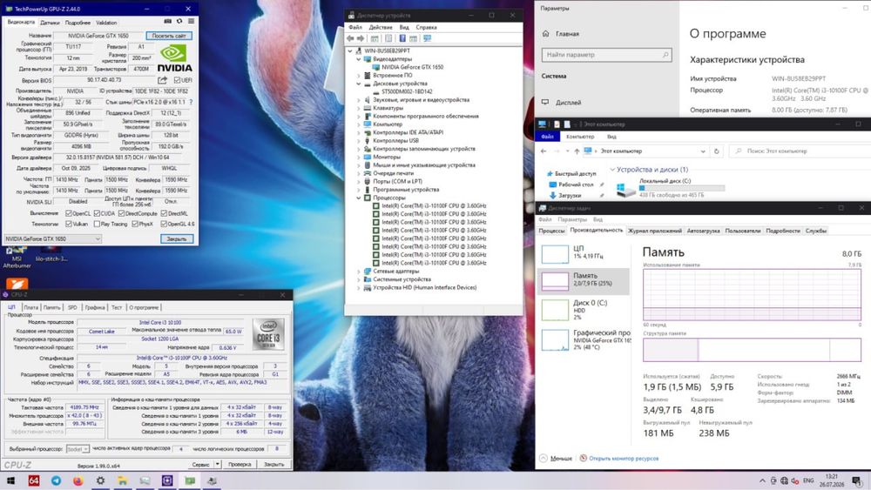871x490 pixels.
Task: Toggle OpenGL 4.6 checkbox in GPU-Z
Action: (x=164, y=224)
